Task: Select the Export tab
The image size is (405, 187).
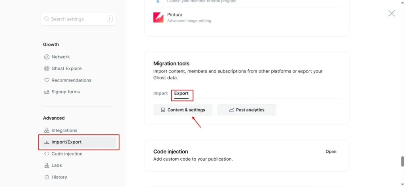Action: [x=182, y=93]
